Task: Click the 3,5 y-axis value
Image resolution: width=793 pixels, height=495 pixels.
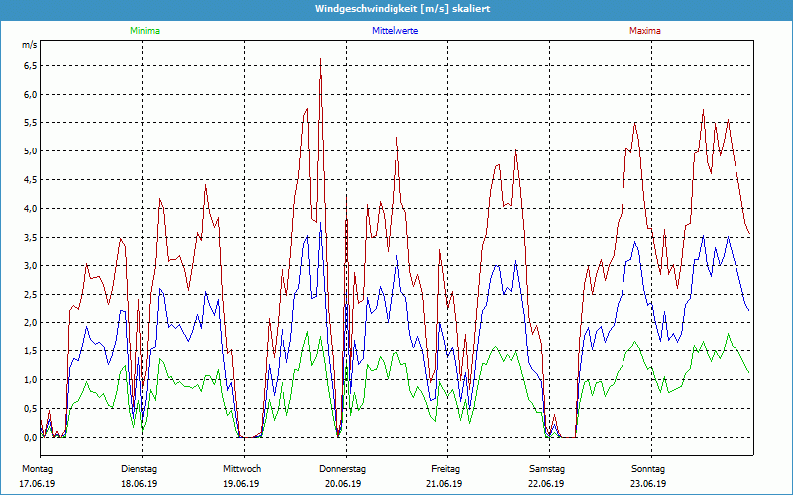Action: [30, 238]
